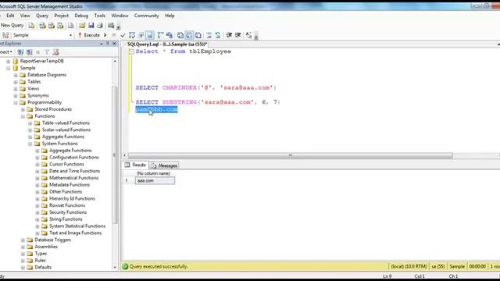
Task: Toggle auto-hide pin on Object Explorer
Action: pos(108,44)
